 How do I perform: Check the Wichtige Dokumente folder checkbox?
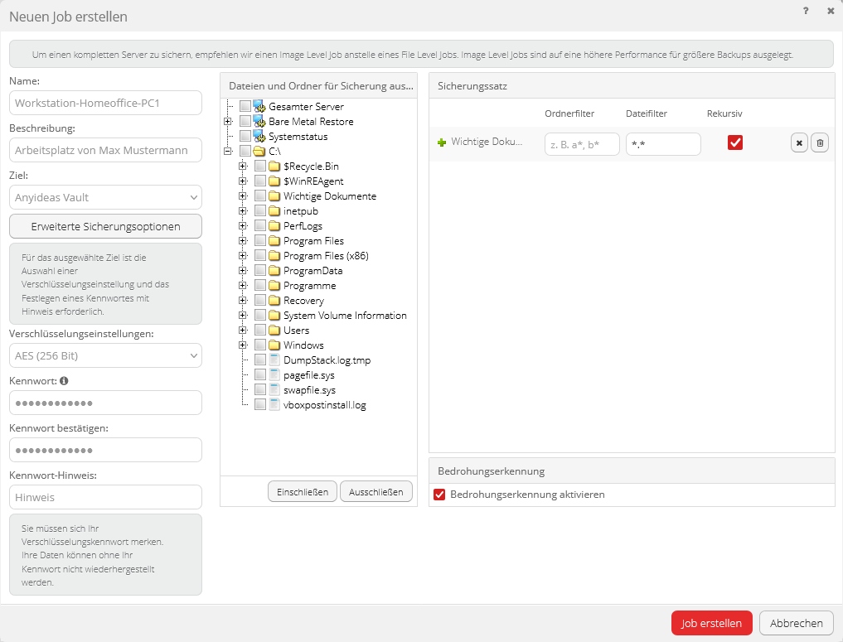click(260, 196)
